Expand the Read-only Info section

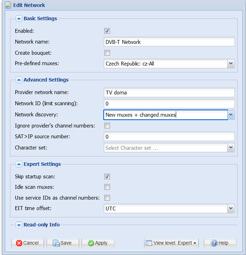[x=19, y=225]
